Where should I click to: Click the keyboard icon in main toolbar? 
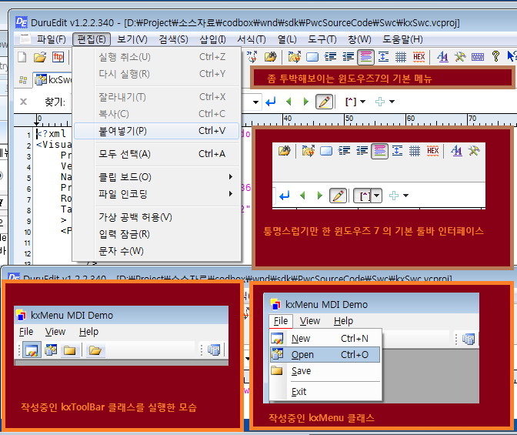[x=478, y=57]
